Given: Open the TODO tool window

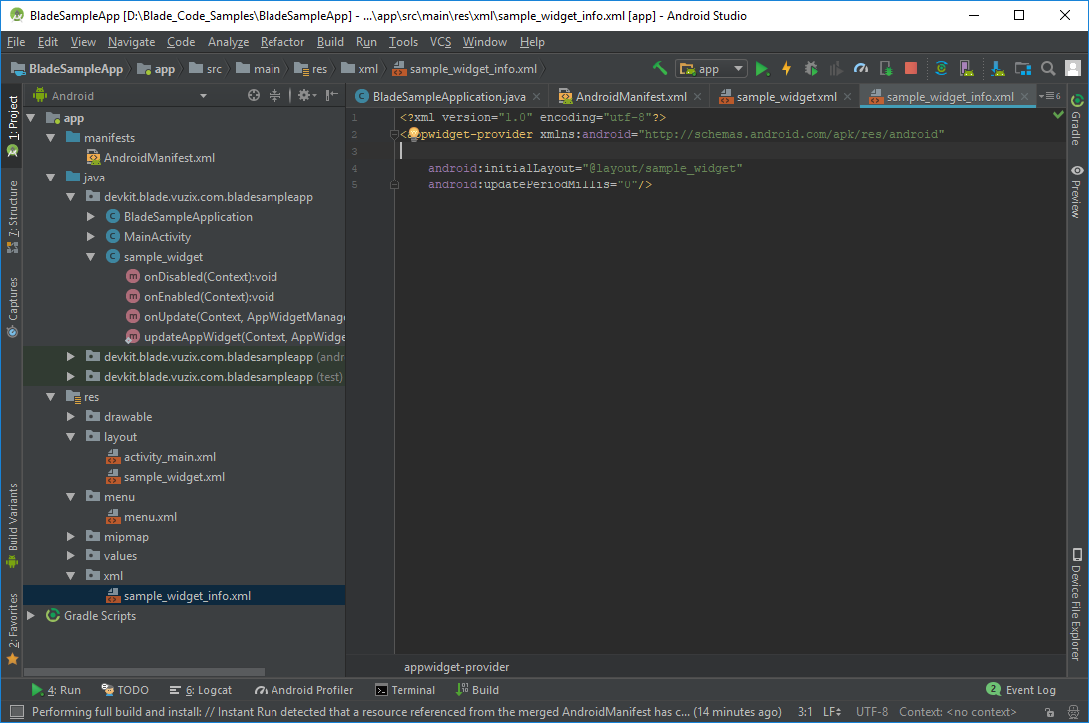Looking at the screenshot, I should point(125,690).
